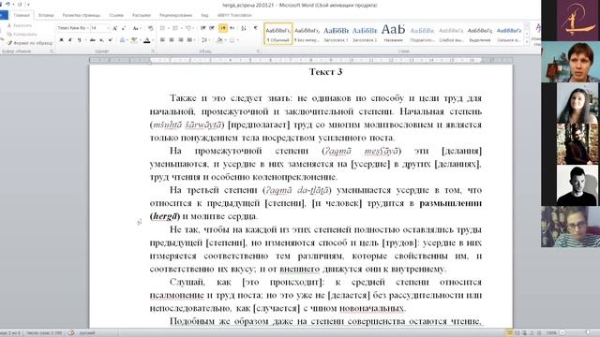
Task: Increase paragraph indent
Action: [212, 28]
